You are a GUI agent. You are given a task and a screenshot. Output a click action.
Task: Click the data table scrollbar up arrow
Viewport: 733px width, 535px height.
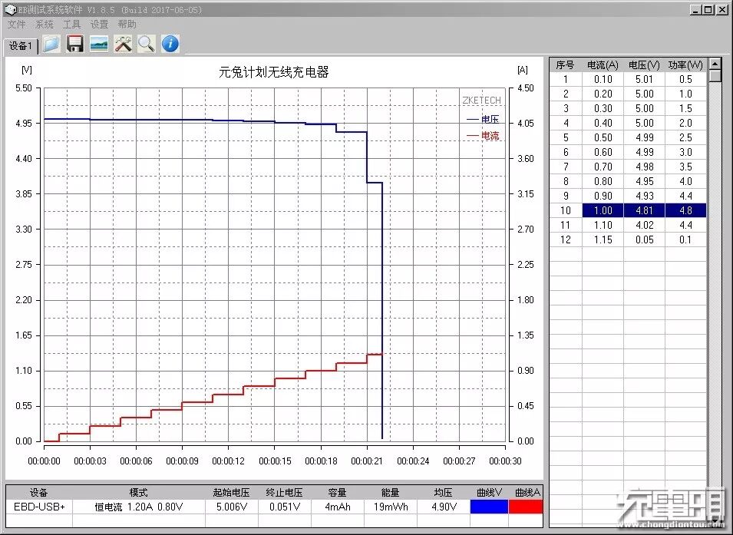point(715,63)
